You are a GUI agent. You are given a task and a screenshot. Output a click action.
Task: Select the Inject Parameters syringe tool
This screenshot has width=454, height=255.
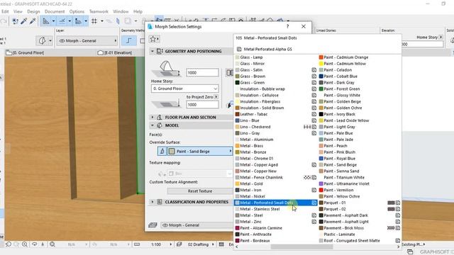coord(33,21)
